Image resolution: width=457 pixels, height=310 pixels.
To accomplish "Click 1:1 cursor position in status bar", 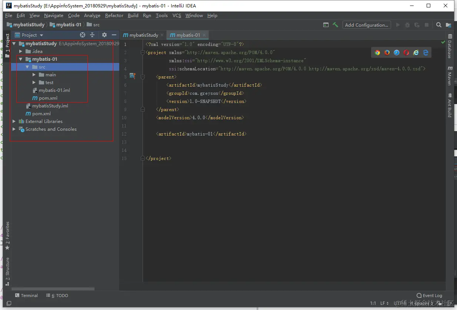I will [x=373, y=303].
